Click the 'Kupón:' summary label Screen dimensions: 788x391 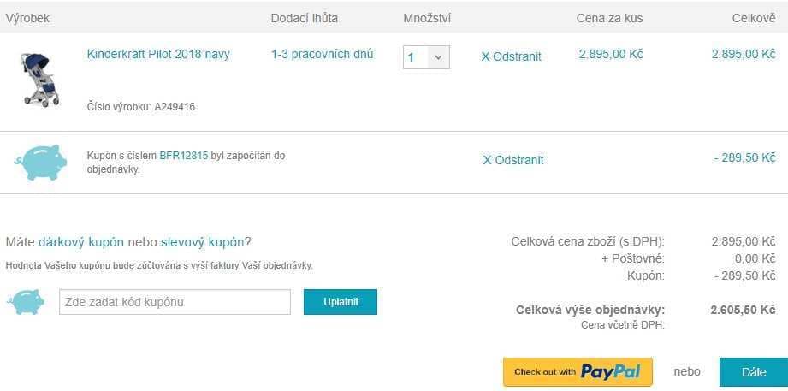(x=646, y=275)
